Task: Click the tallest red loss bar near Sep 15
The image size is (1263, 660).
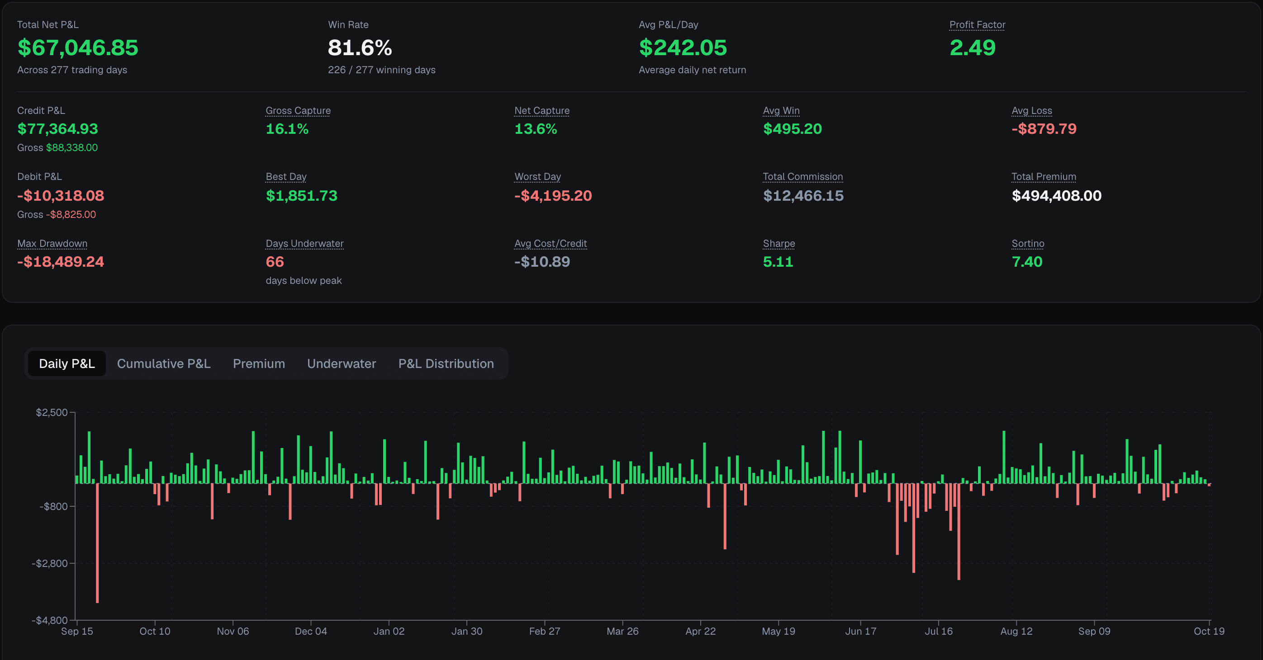Action: tap(97, 543)
